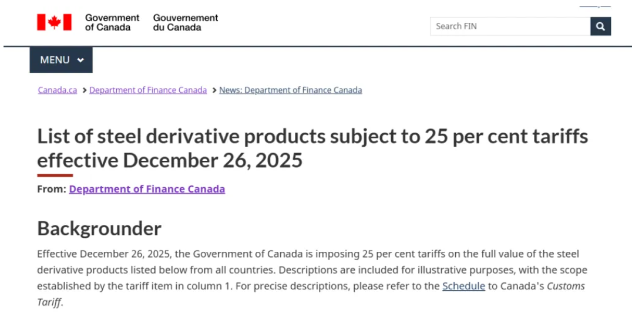Click the From: label text
The height and width of the screenshot is (324, 632).
[52, 189]
